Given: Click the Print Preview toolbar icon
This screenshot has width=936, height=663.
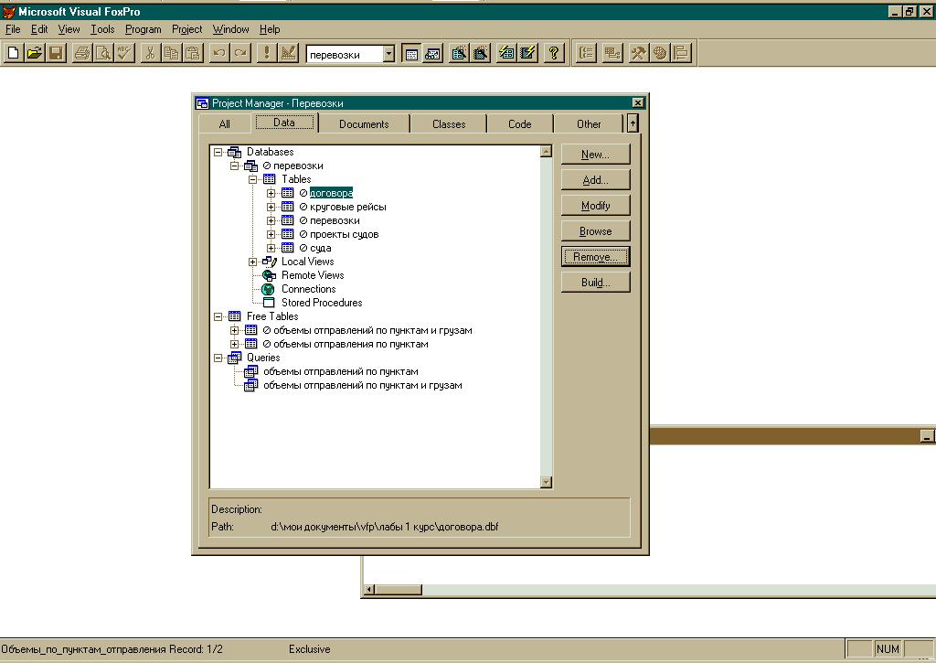Looking at the screenshot, I should (103, 53).
